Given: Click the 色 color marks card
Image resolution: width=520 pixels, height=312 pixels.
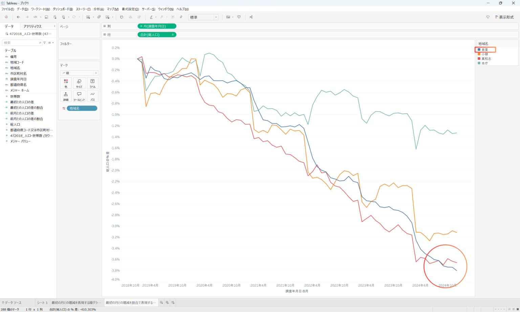Looking at the screenshot, I should point(66,83).
